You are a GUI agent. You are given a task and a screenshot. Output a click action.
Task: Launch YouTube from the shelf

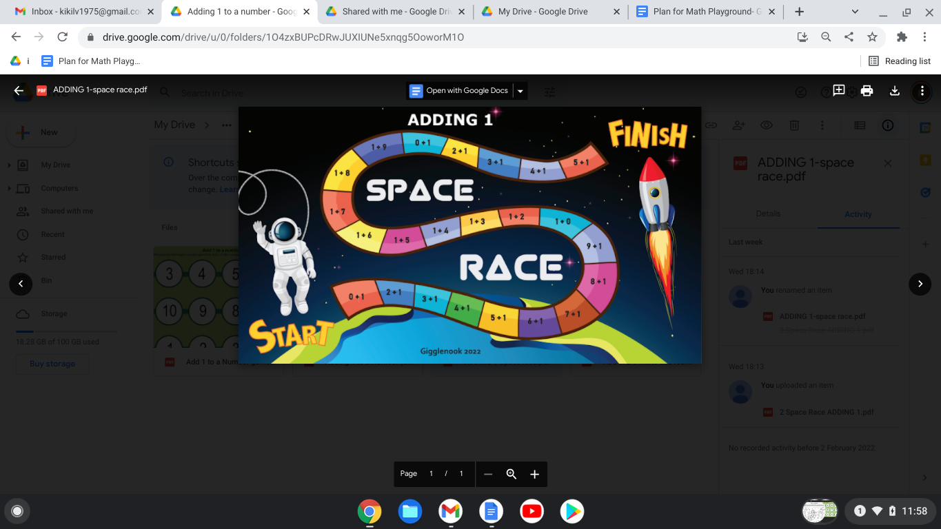pyautogui.click(x=532, y=511)
